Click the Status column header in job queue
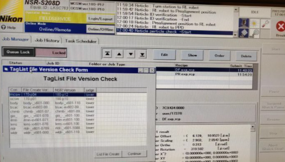285x162 pixels. [16, 63]
